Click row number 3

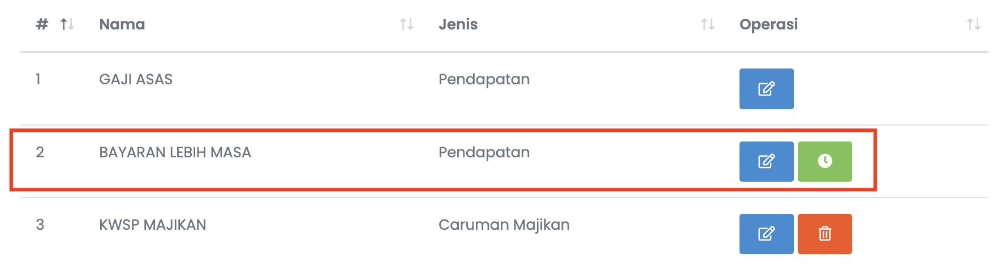pos(40,225)
